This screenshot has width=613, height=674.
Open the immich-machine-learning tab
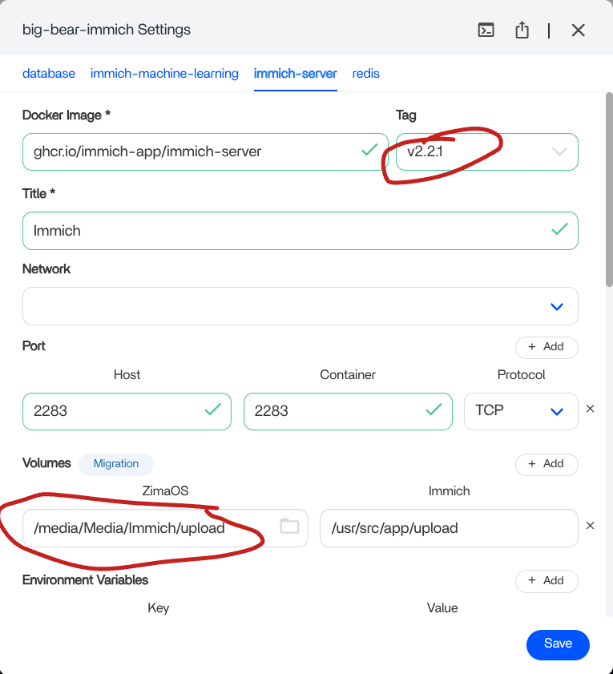164,74
